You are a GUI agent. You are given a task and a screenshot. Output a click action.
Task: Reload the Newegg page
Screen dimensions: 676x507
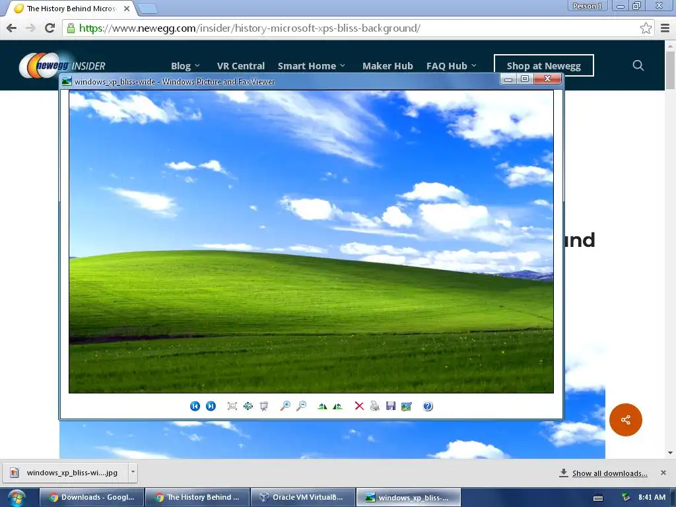pyautogui.click(x=50, y=28)
